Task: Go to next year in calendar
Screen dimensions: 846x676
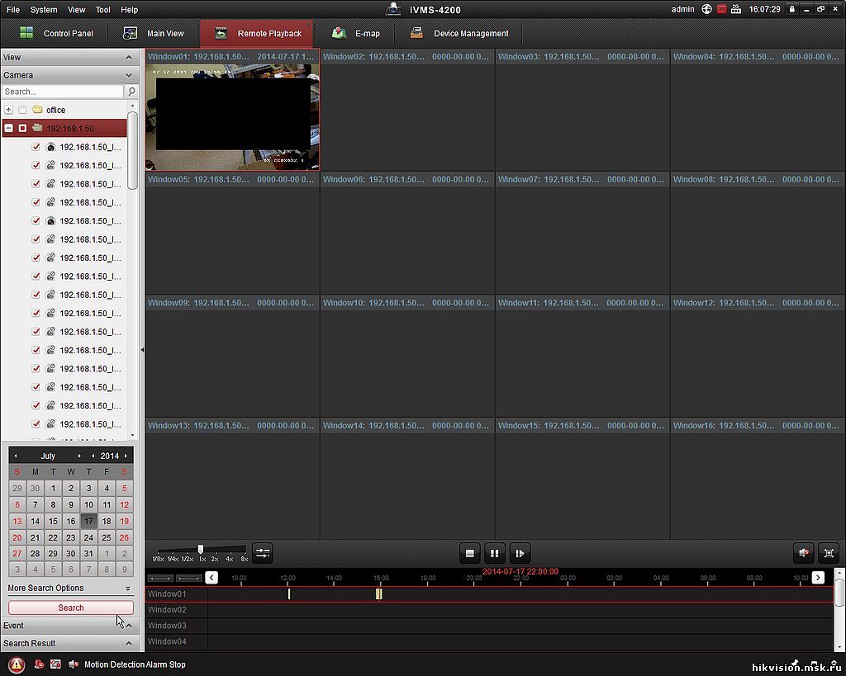Action: [126, 456]
